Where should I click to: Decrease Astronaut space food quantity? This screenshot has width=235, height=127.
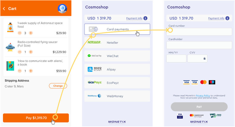click(20, 33)
